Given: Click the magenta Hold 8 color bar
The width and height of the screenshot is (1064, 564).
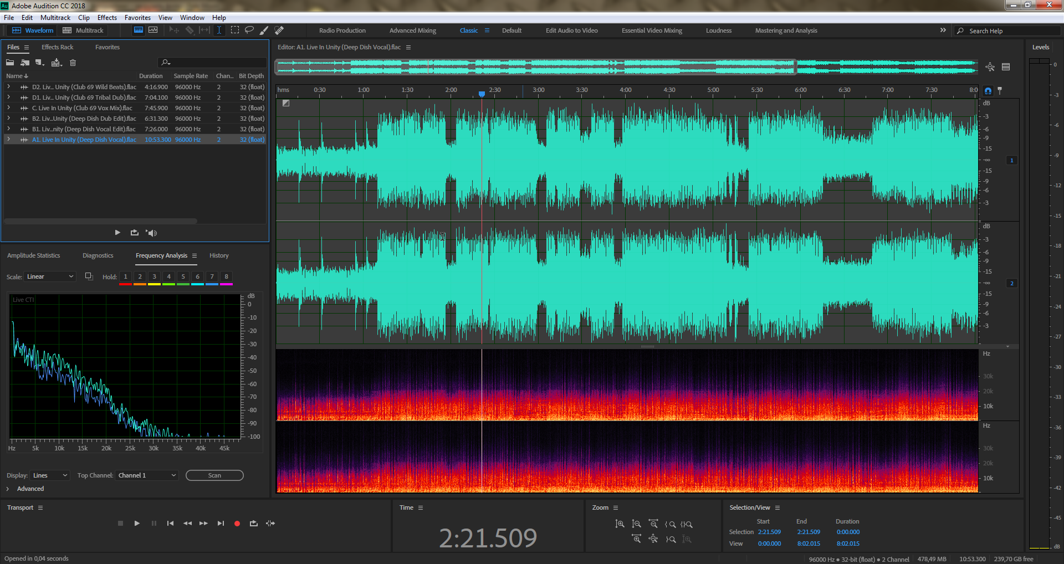Looking at the screenshot, I should (x=226, y=284).
